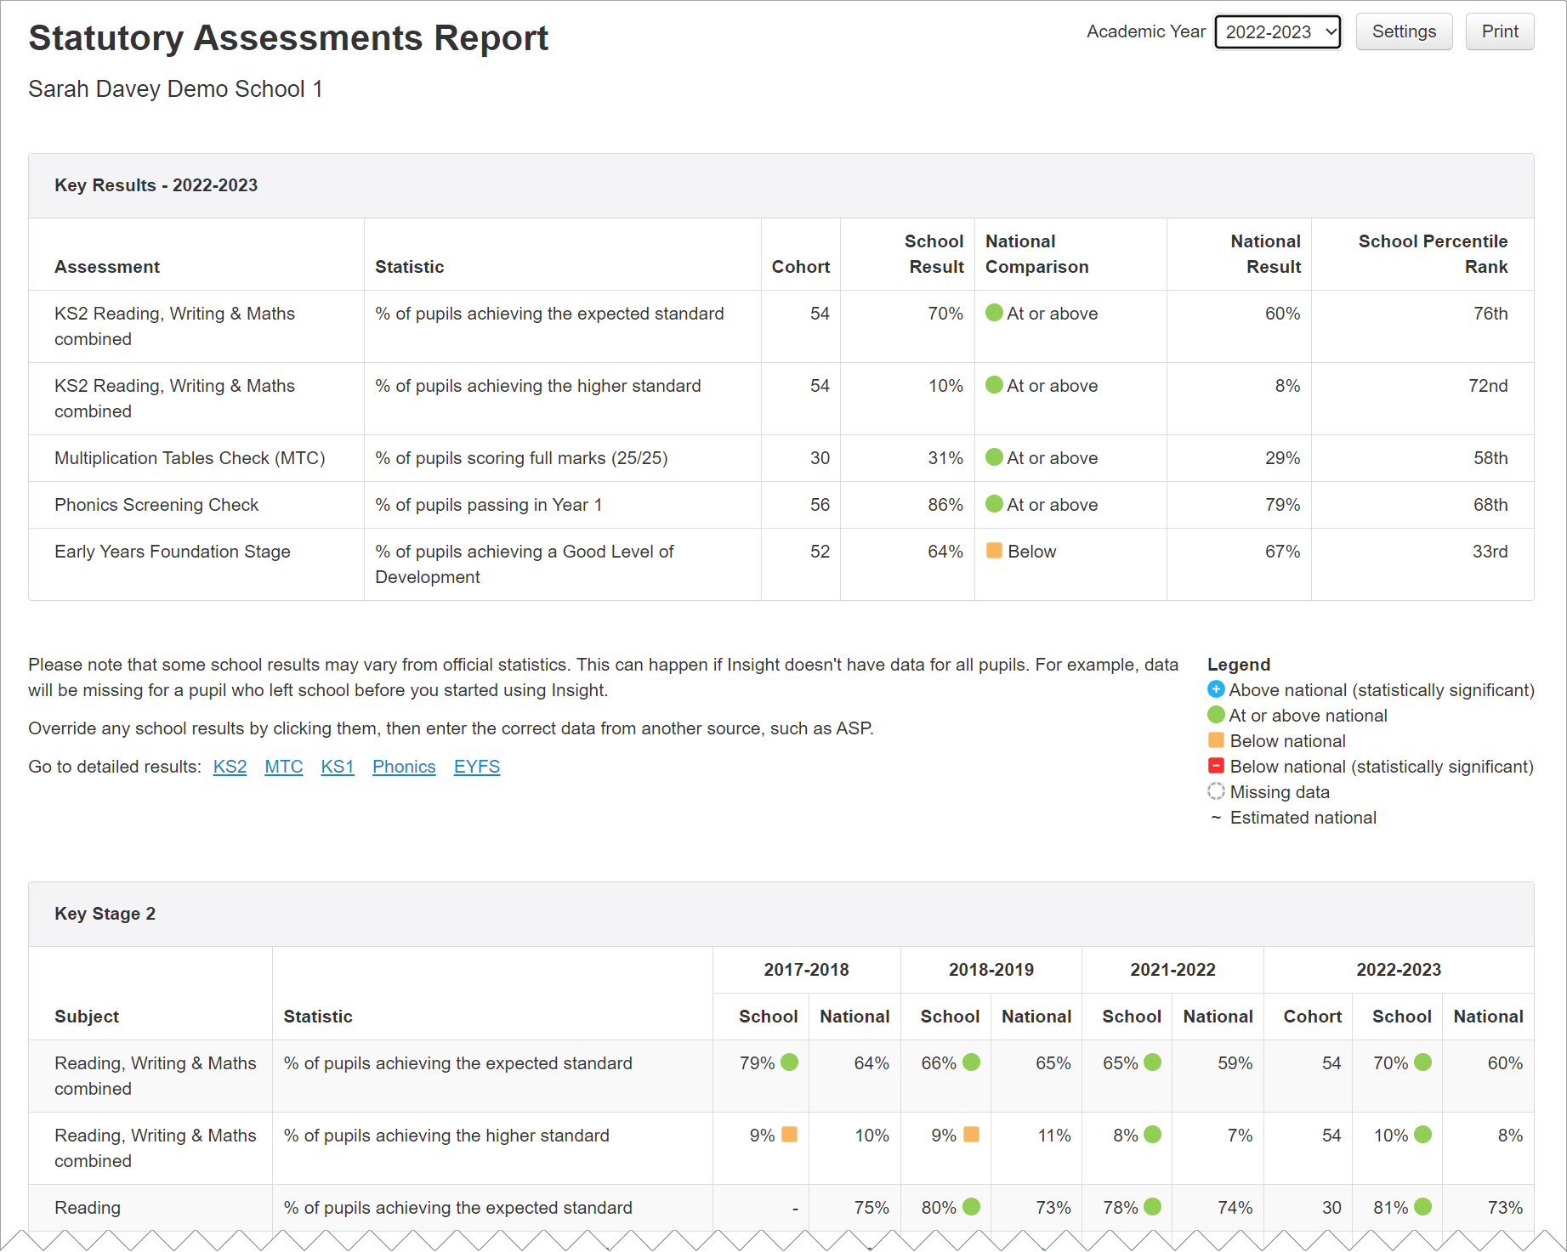
Task: Click the orange square beside 9% in 2018-2019
Action: (971, 1135)
